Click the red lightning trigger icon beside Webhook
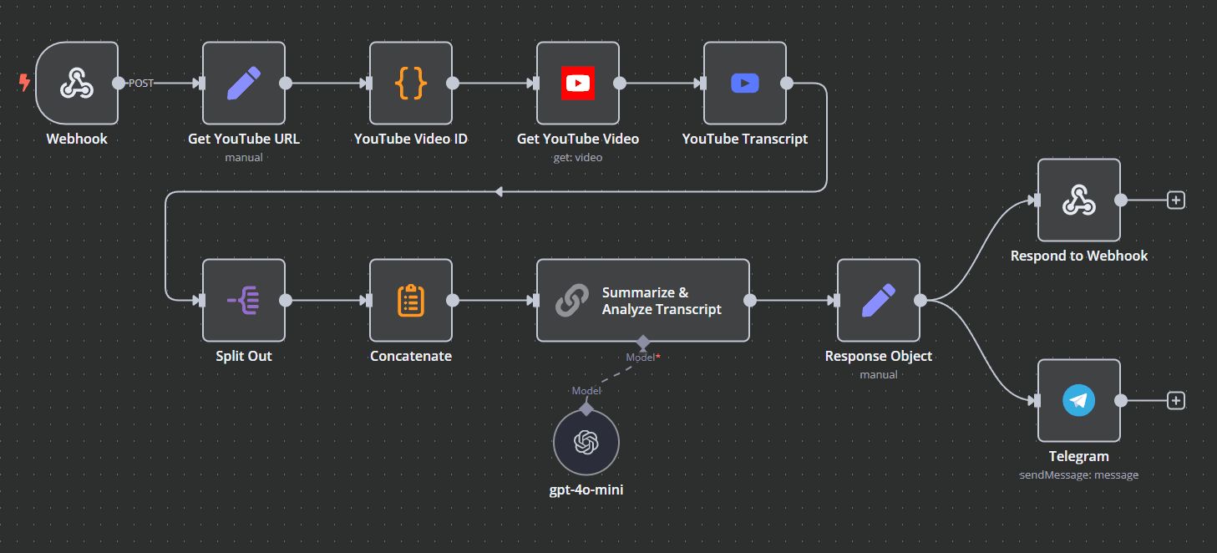Image resolution: width=1217 pixels, height=553 pixels. (x=24, y=82)
